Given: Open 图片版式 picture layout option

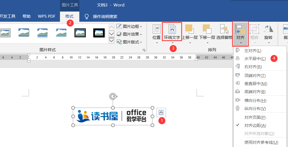Looking at the screenshot, I should tap(129, 42).
